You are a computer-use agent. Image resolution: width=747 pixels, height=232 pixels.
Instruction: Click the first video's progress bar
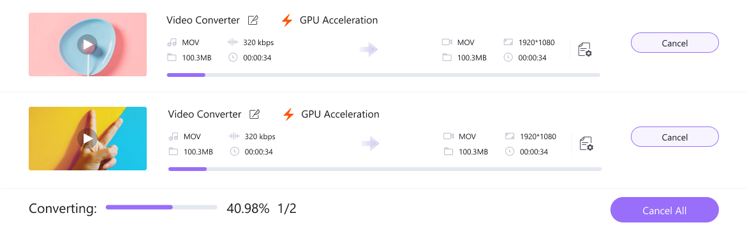[x=383, y=75]
